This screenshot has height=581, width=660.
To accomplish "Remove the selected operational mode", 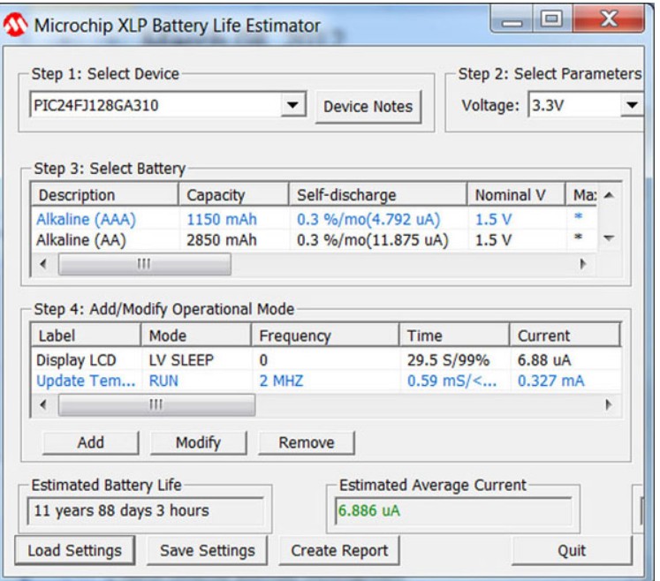I will coord(307,442).
